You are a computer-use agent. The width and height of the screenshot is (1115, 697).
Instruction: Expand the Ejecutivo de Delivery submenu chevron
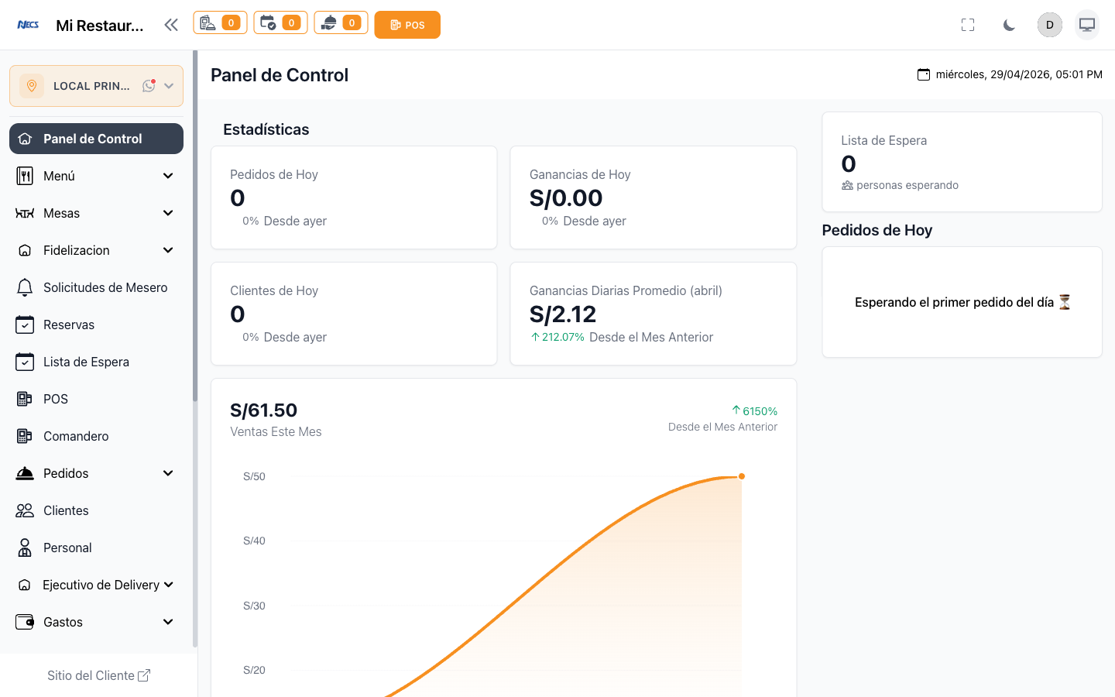pos(168,585)
